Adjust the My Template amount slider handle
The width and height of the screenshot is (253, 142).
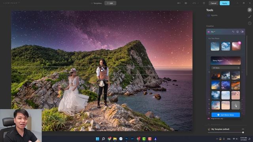tap(243, 133)
